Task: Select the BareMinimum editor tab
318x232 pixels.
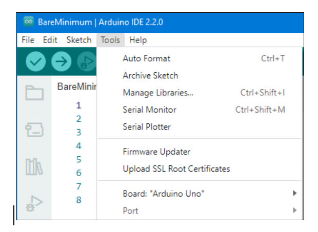Action: [x=76, y=87]
